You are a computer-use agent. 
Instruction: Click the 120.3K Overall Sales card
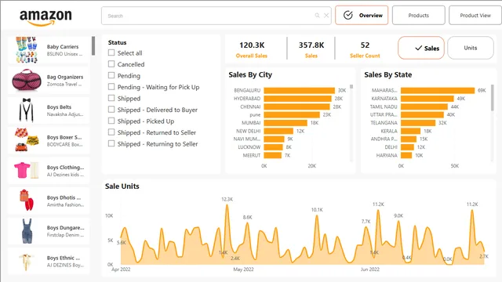[x=252, y=49]
